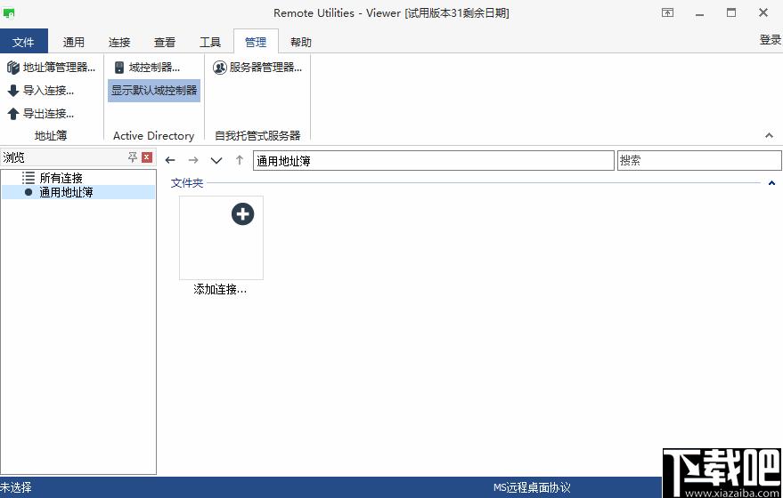This screenshot has width=783, height=498.
Task: Open the 服务器管理器 server manager
Action: [x=257, y=68]
